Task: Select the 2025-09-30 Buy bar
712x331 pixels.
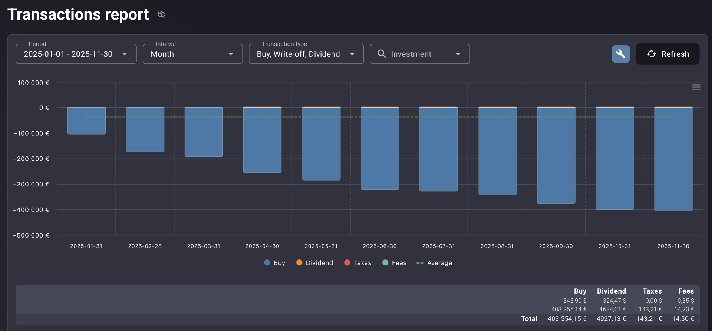Action: (556, 156)
